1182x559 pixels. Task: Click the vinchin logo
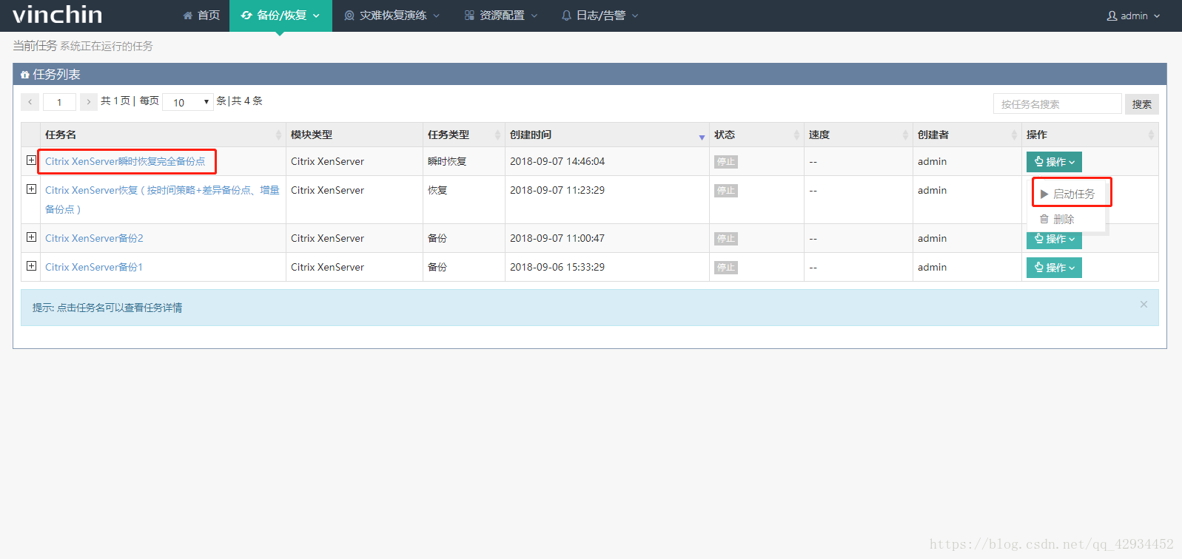(57, 15)
